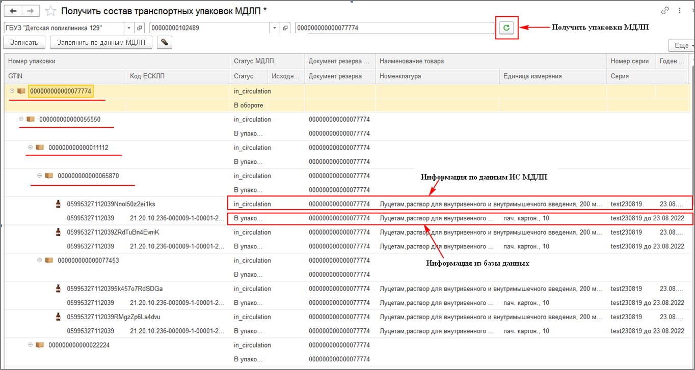This screenshot has height=370, width=695.
Task: Click box icon of package 000000000000011112
Action: click(x=40, y=148)
